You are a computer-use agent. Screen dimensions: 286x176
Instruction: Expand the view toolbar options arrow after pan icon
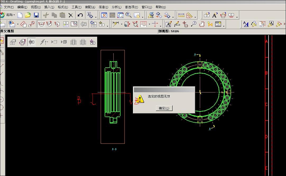143,17
